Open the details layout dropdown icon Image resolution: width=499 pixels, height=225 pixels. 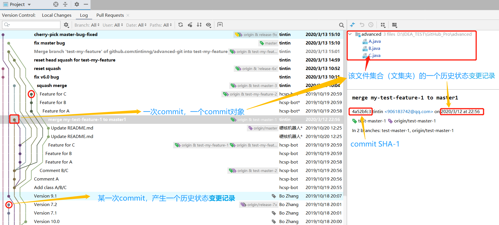coord(394,25)
